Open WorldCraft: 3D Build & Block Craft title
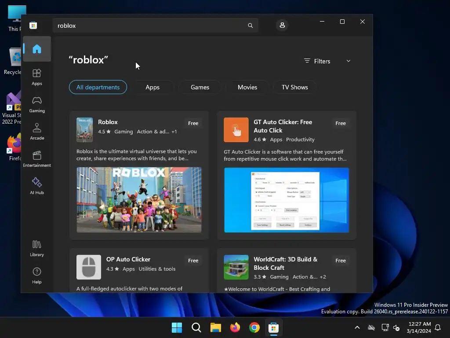Screen dimensions: 450x338 pos(286,263)
